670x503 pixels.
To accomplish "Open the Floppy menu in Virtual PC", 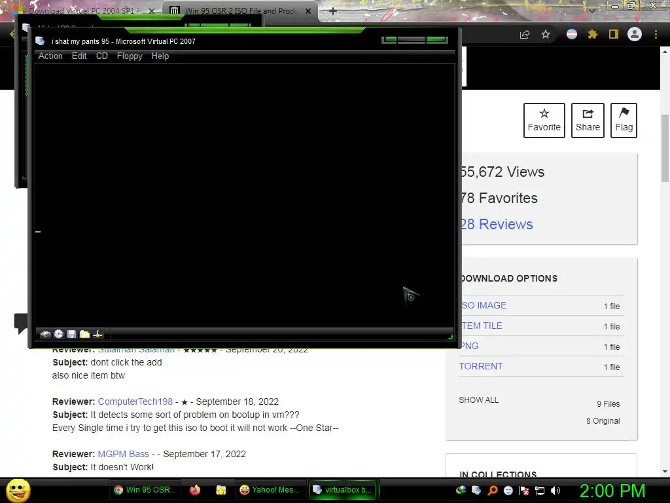I will click(130, 56).
